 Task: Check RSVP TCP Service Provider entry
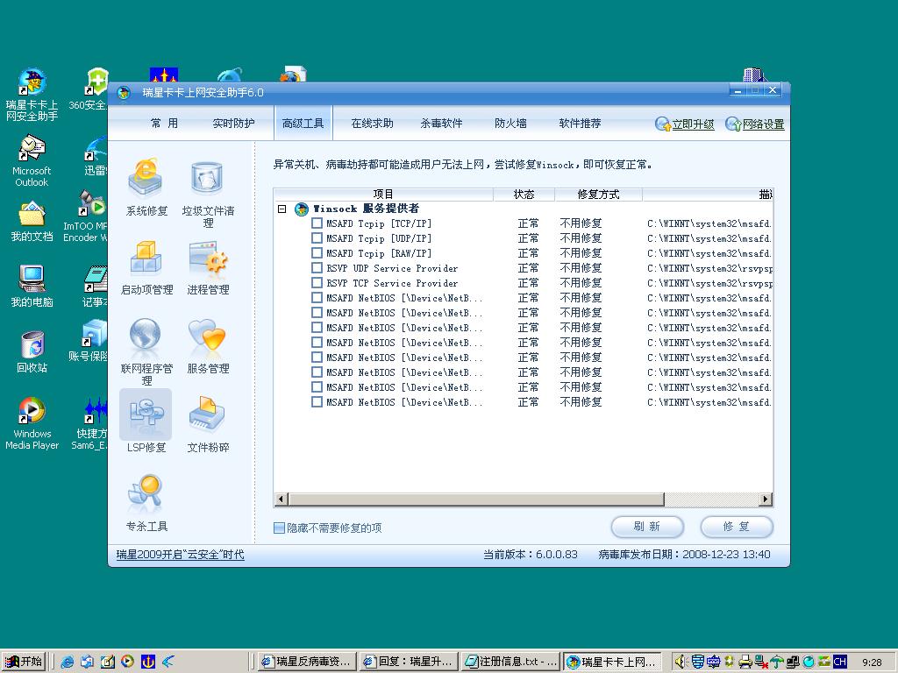point(317,283)
